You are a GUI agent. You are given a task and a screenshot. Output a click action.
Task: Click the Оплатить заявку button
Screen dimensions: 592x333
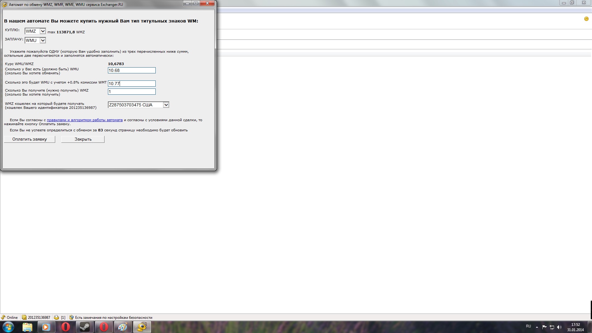click(30, 139)
